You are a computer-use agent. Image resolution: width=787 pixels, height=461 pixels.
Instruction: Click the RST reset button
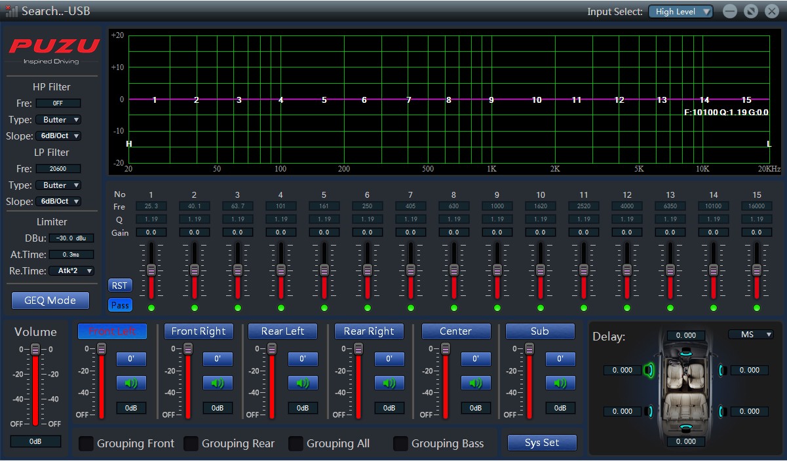119,286
